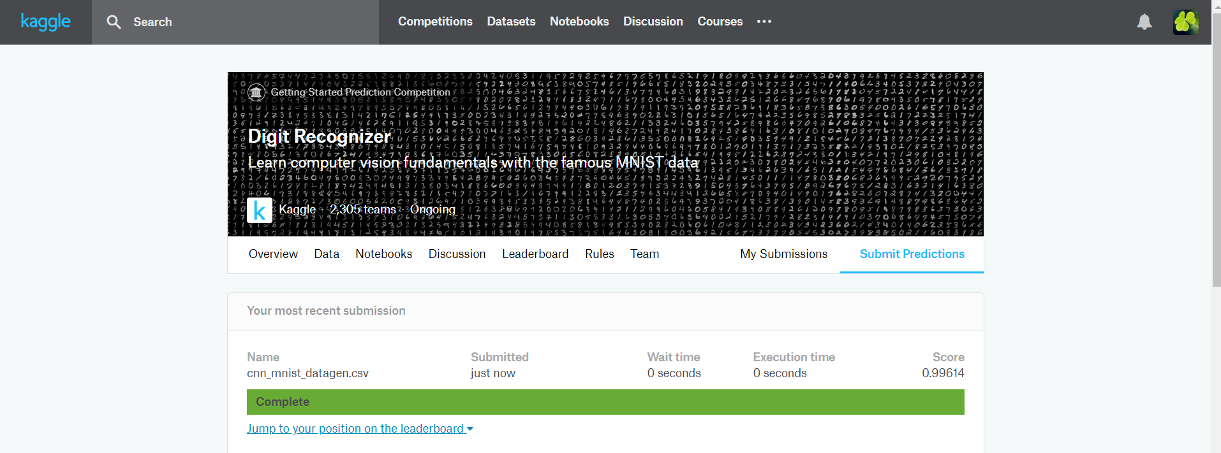Switch to the Team tab
This screenshot has height=453, width=1221.
645,254
